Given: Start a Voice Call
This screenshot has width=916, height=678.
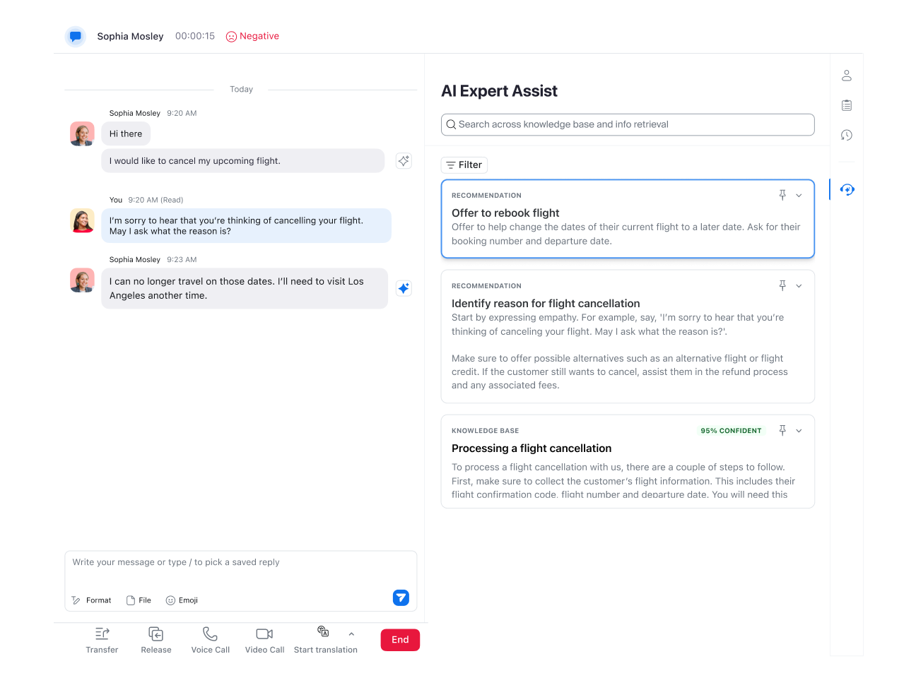Looking at the screenshot, I should click(210, 640).
